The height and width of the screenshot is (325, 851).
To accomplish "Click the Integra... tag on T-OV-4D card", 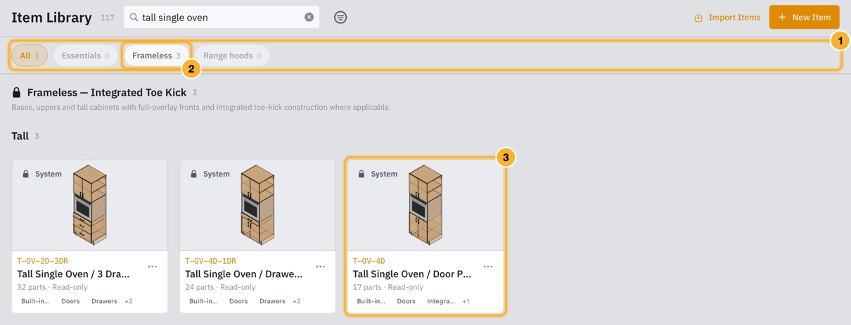I will (441, 301).
